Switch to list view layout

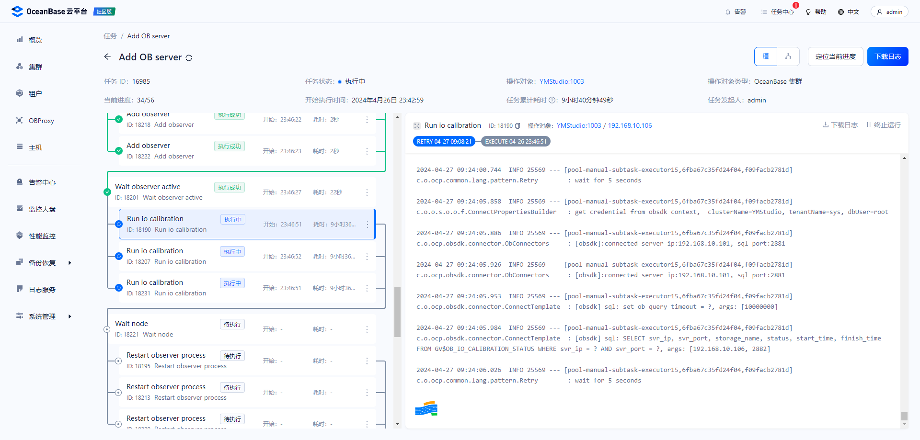tap(766, 56)
